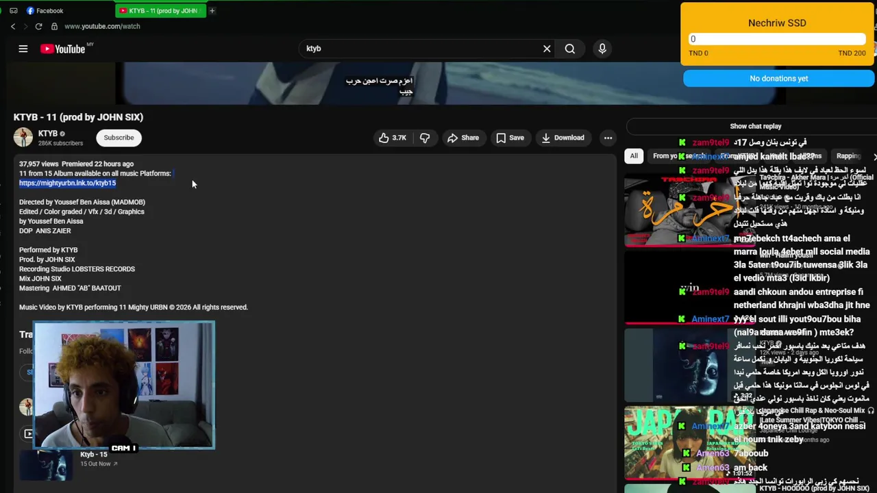Click the Nechriw SSD donation progress bar
Image resolution: width=877 pixels, height=493 pixels.
click(x=777, y=39)
